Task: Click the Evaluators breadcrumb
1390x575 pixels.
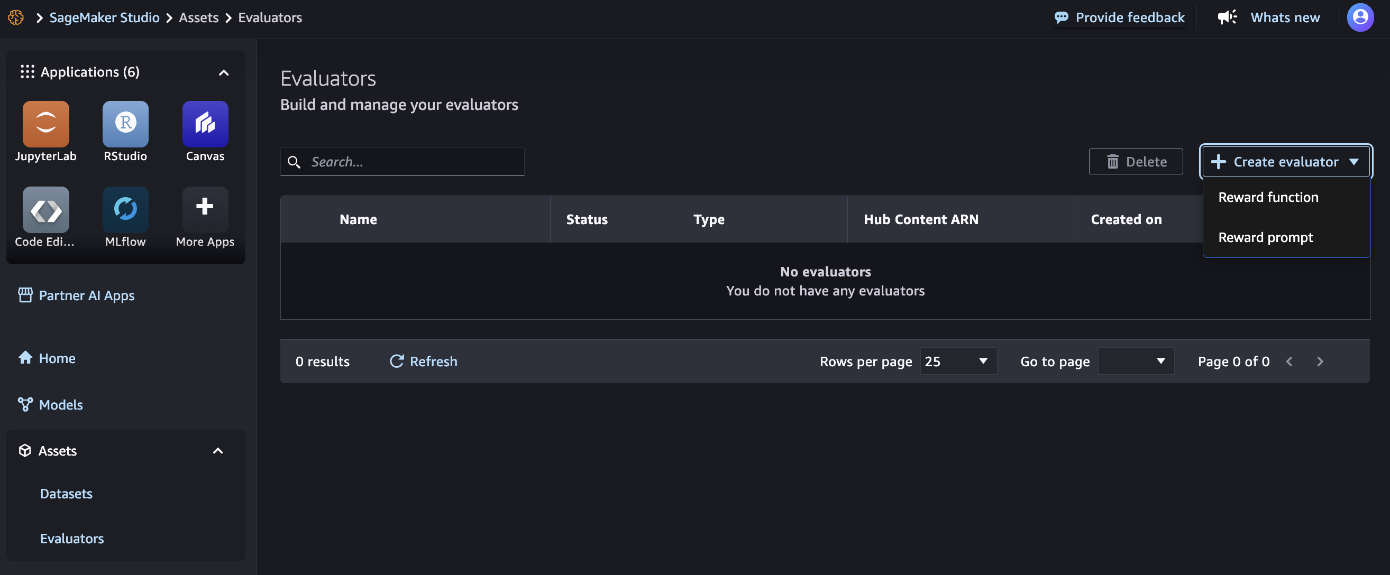Action: 270,18
